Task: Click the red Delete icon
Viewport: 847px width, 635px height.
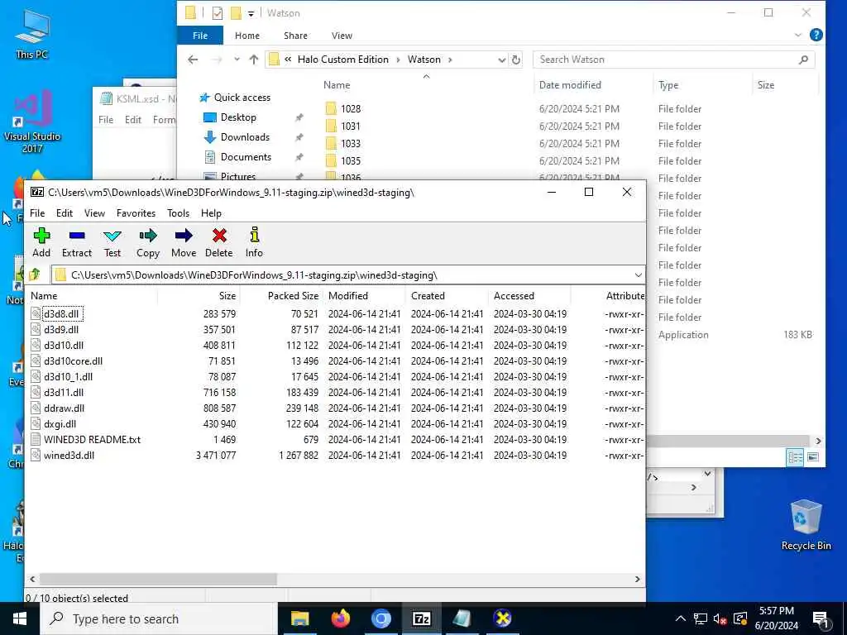Action: click(x=218, y=242)
